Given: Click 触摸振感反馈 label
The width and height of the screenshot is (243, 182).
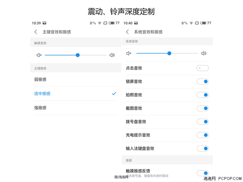Looking at the screenshot, I should point(138,171).
